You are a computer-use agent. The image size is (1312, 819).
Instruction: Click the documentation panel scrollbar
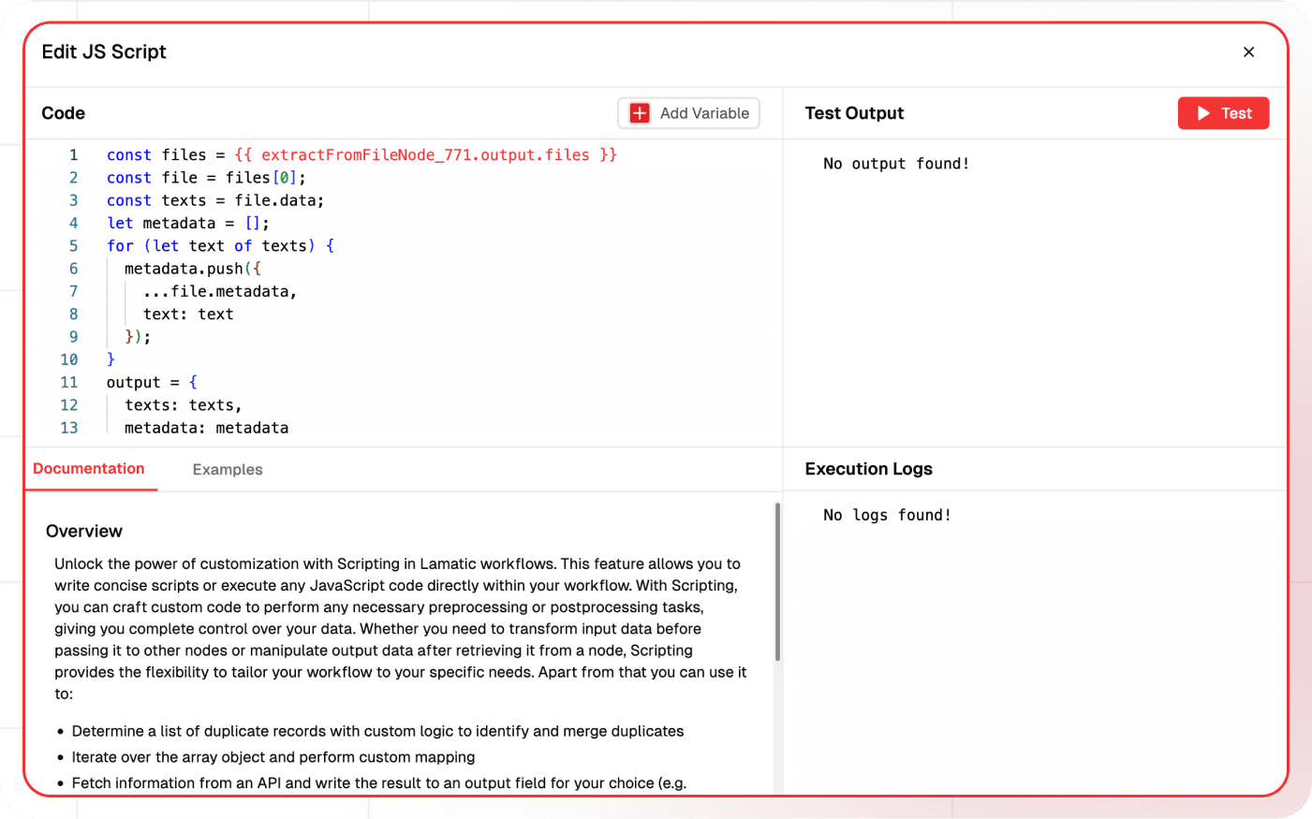tap(777, 582)
